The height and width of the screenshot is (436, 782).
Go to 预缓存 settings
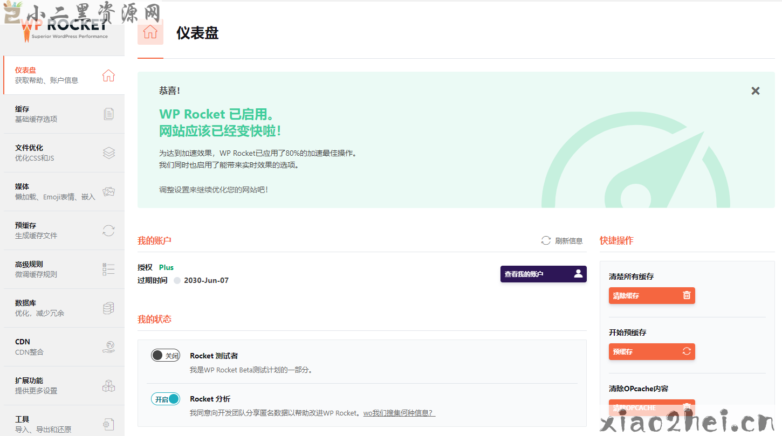(x=64, y=231)
